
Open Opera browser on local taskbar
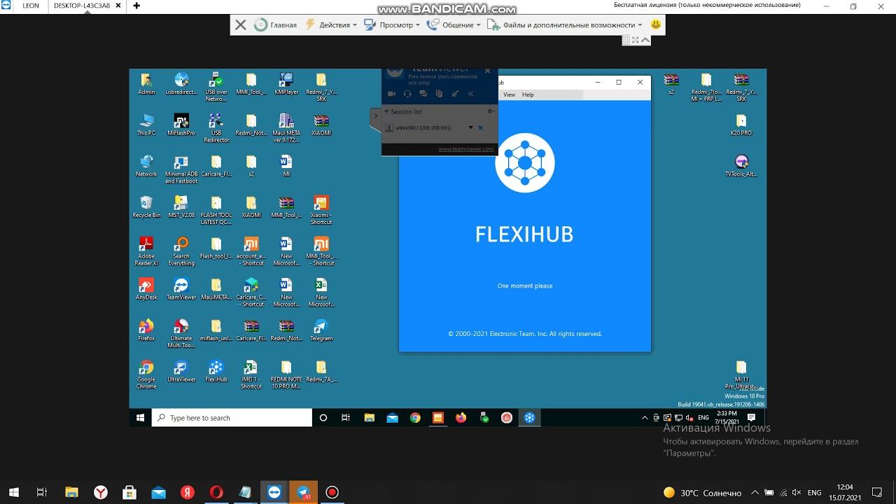[x=216, y=492]
